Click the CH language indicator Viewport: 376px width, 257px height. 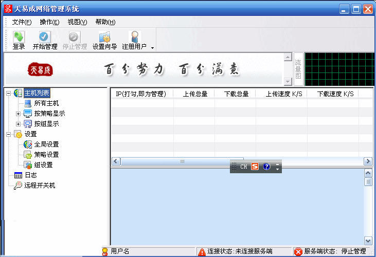point(244,167)
